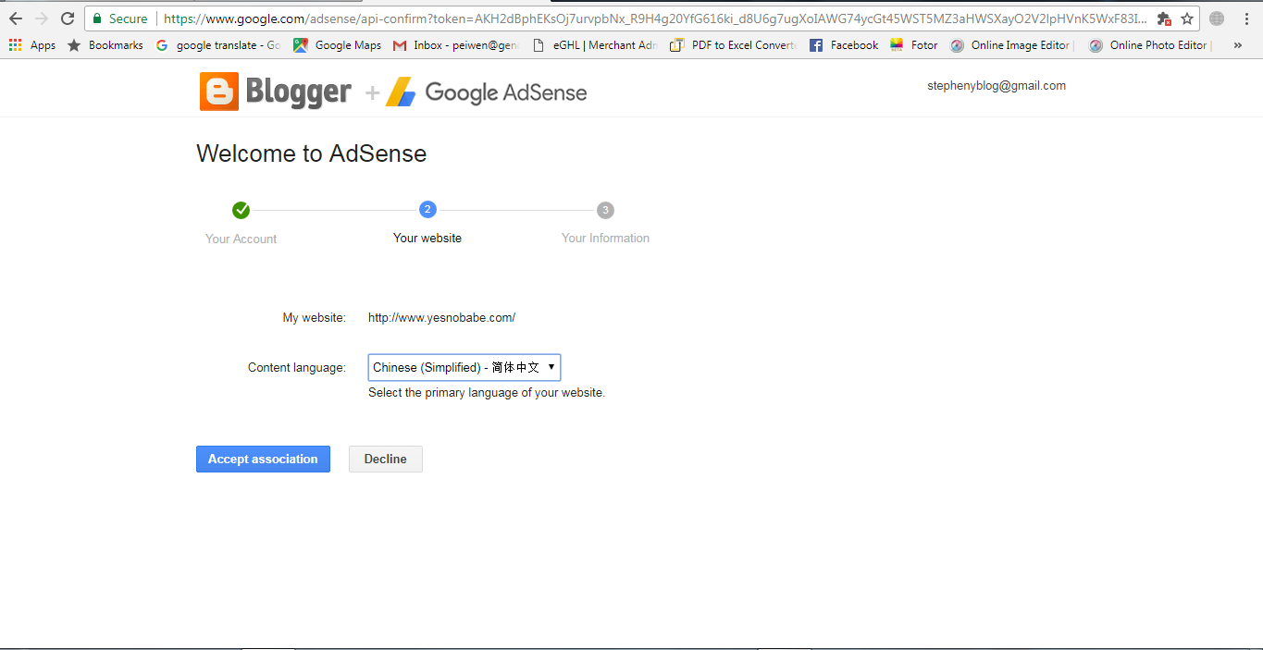Click the green Secure padlock icon

[97, 18]
